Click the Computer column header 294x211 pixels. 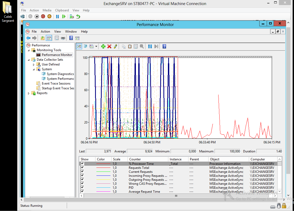263,159
